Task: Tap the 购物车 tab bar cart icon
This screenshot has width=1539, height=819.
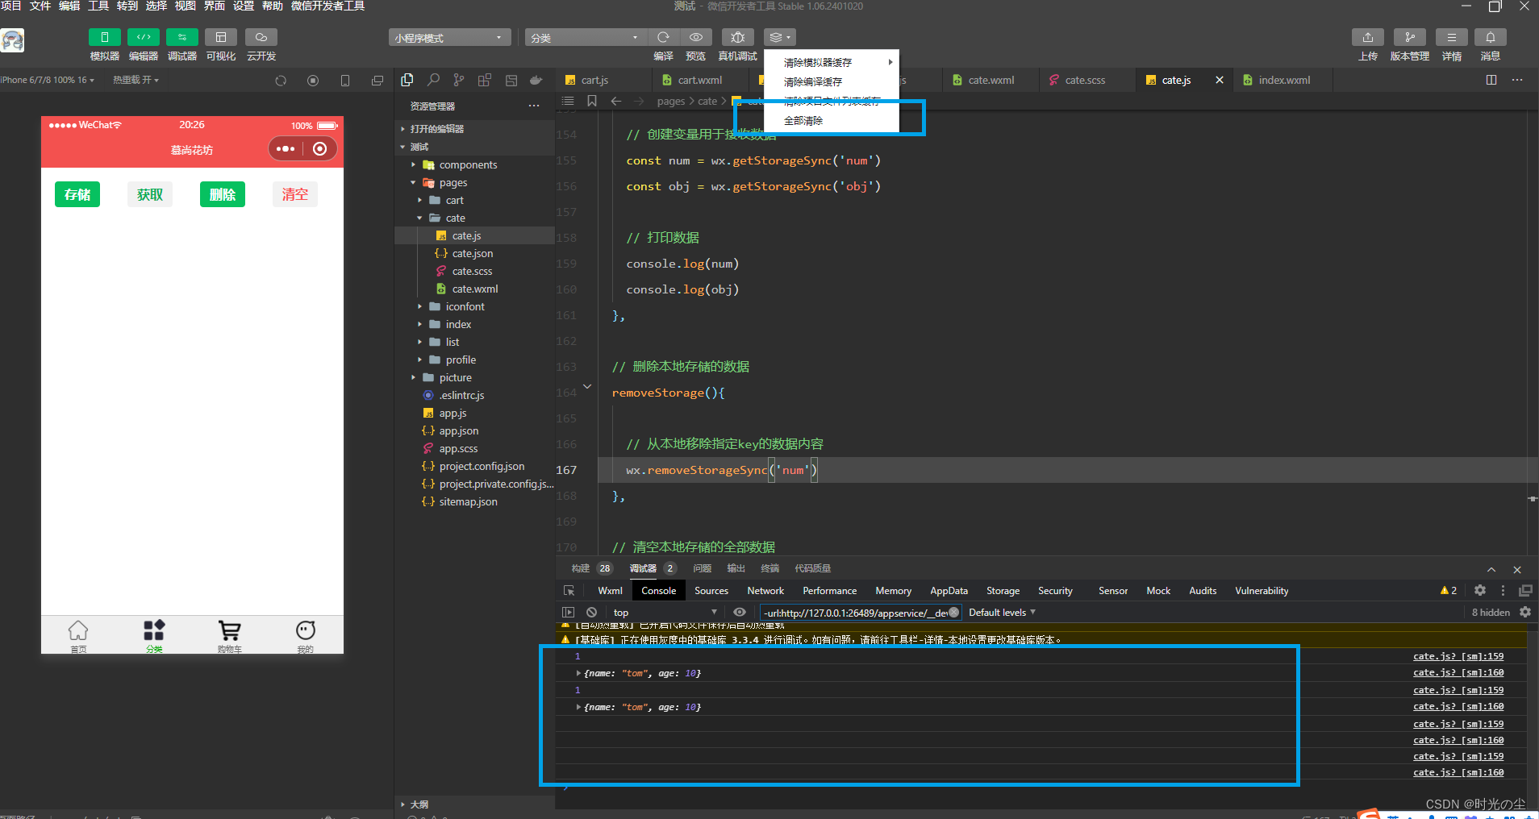Action: [229, 636]
